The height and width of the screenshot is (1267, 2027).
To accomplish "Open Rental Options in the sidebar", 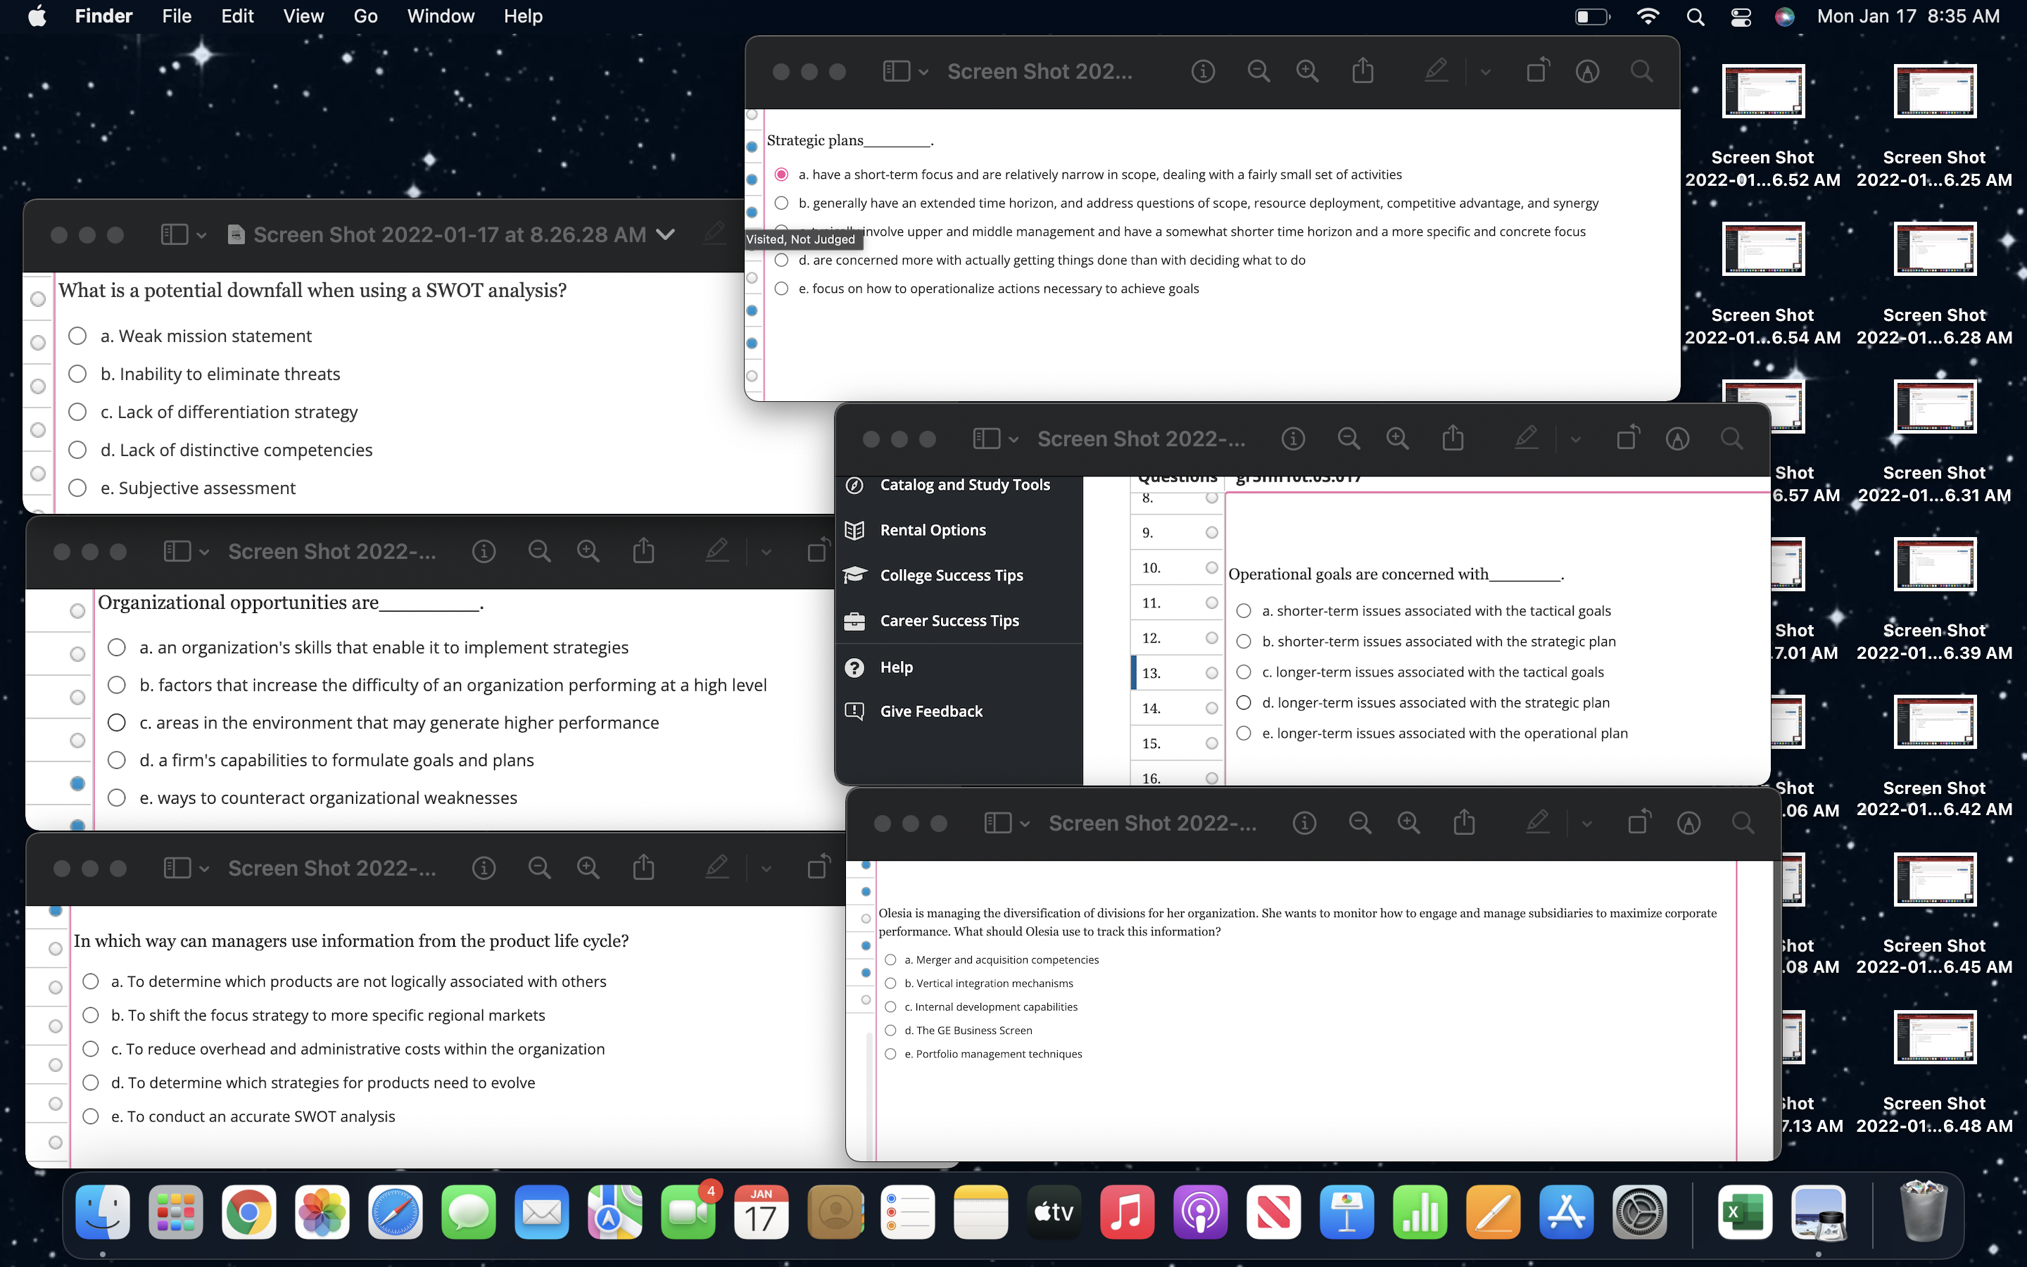I will [933, 529].
